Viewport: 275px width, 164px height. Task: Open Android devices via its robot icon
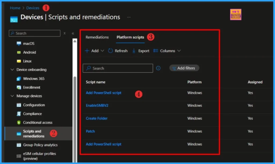click(x=19, y=52)
